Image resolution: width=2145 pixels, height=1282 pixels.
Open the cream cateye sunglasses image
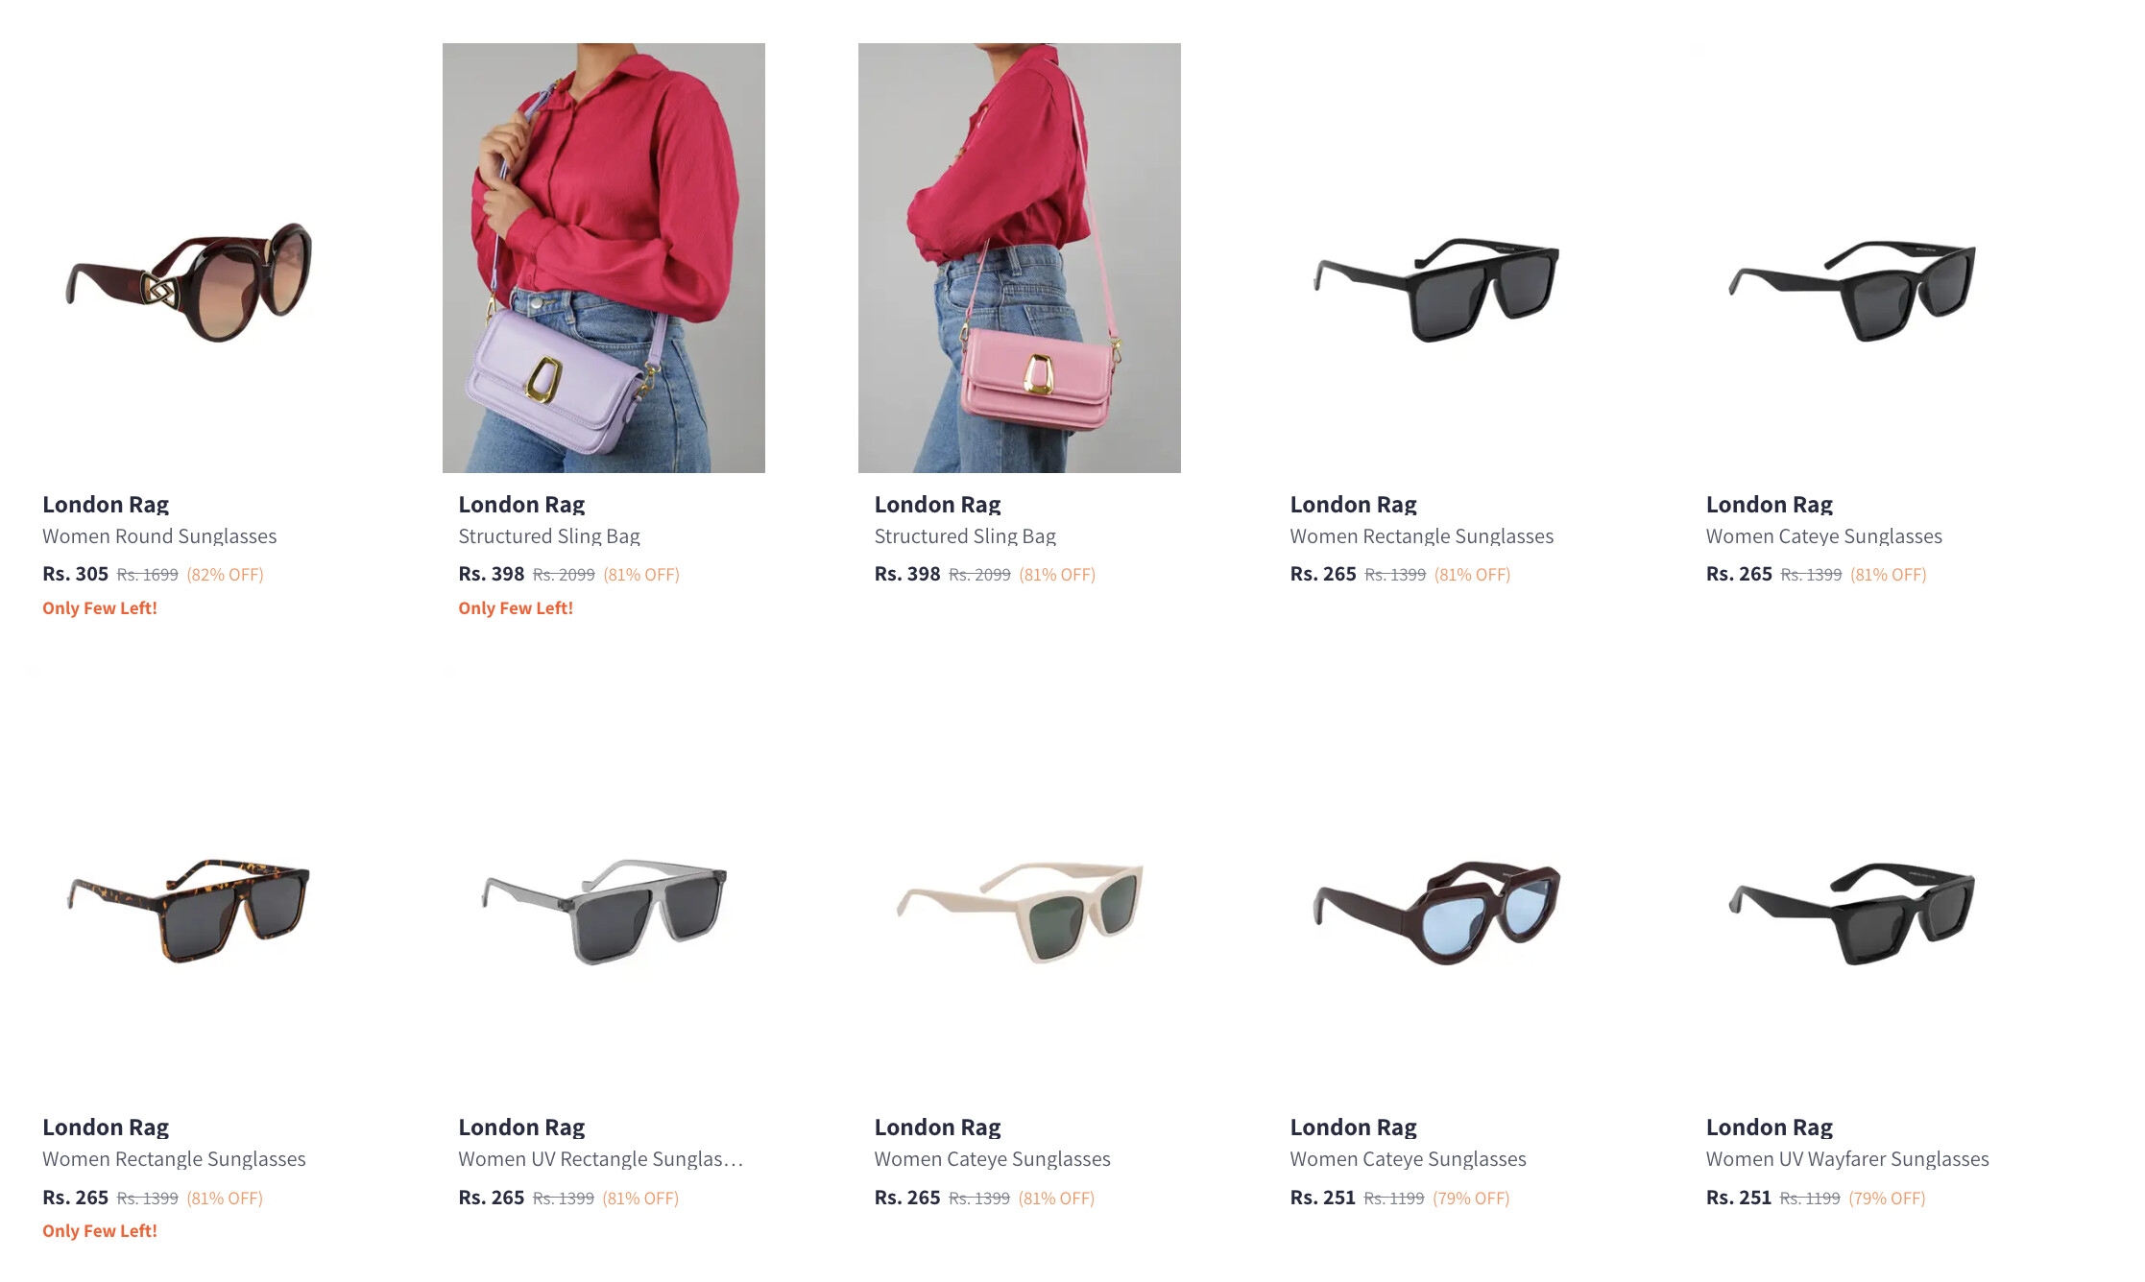[x=1020, y=881]
